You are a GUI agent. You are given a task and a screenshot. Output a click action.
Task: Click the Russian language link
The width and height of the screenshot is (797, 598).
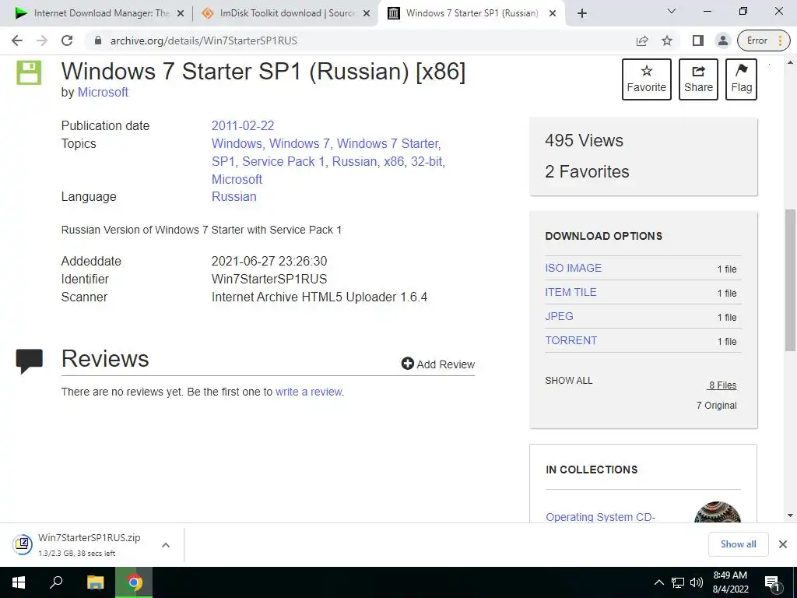coord(233,196)
